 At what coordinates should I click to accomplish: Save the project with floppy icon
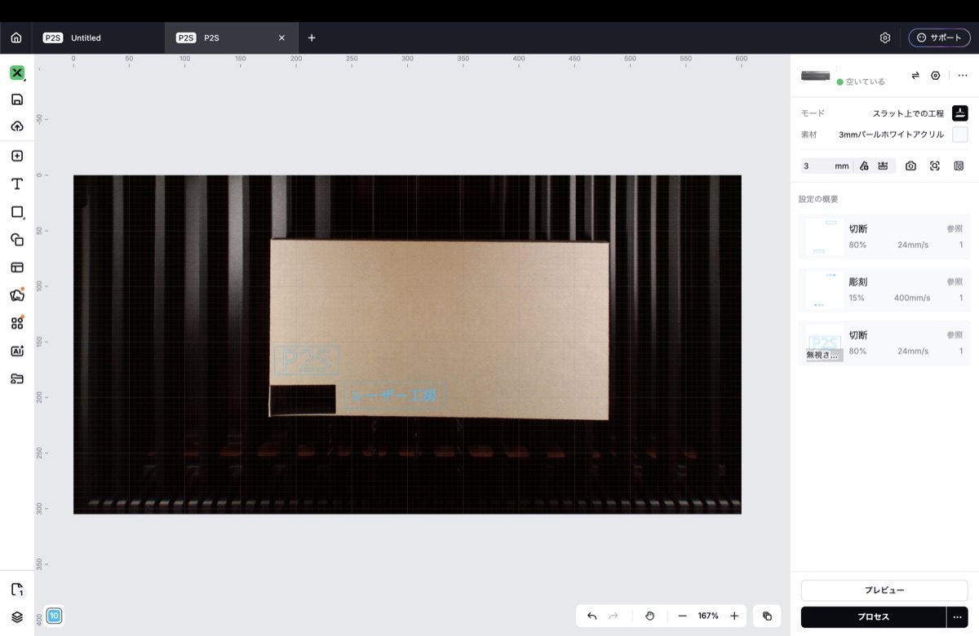pos(17,99)
